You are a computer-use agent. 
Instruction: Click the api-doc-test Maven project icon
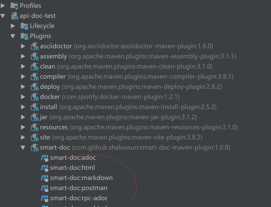(15, 16)
